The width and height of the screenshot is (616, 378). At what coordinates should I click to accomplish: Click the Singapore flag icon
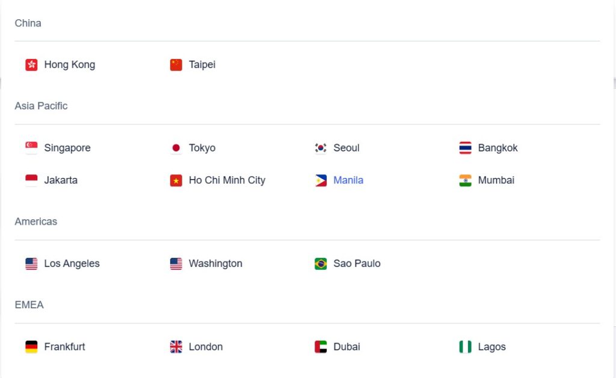tap(31, 148)
